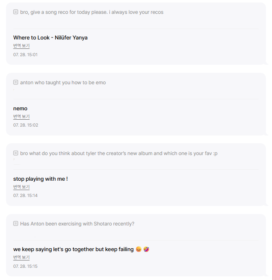Click the note icon beside the song reco question
The width and height of the screenshot is (272, 280).
[x=15, y=12]
